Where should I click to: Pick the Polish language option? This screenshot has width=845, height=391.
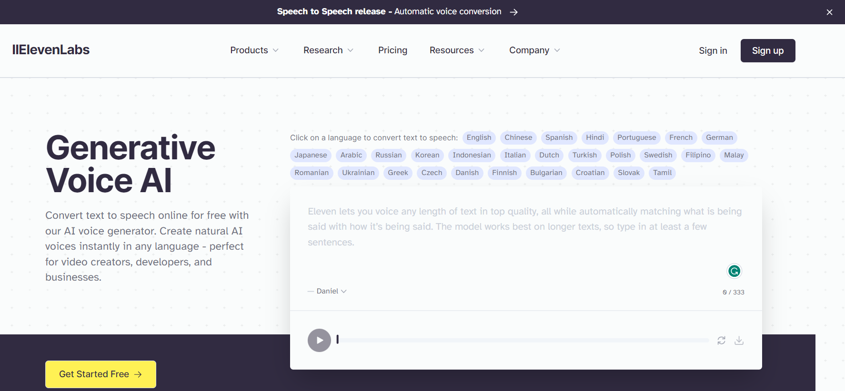click(620, 155)
